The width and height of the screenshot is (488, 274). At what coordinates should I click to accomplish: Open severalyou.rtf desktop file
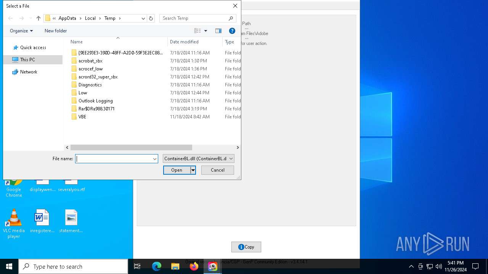point(71,186)
